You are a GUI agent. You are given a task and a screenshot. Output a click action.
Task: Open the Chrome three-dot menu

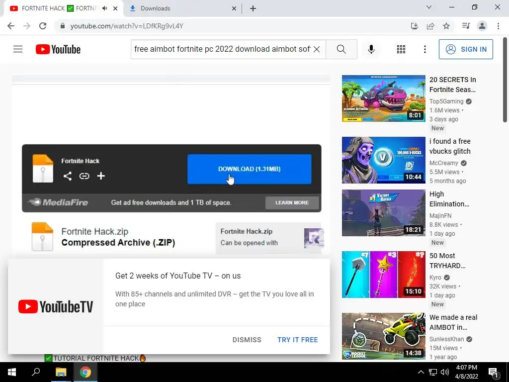coord(498,26)
